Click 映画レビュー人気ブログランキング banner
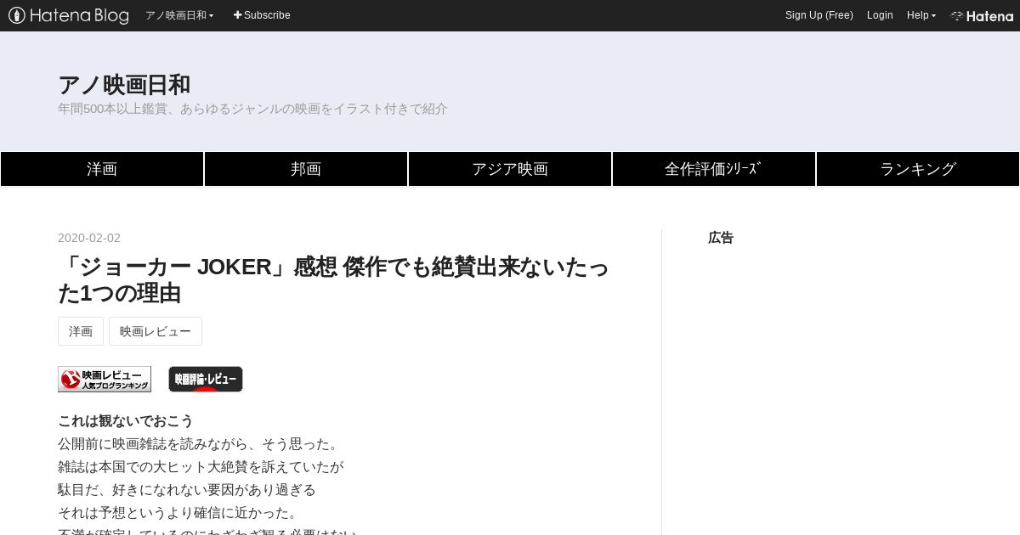This screenshot has height=535, width=1020. click(105, 379)
